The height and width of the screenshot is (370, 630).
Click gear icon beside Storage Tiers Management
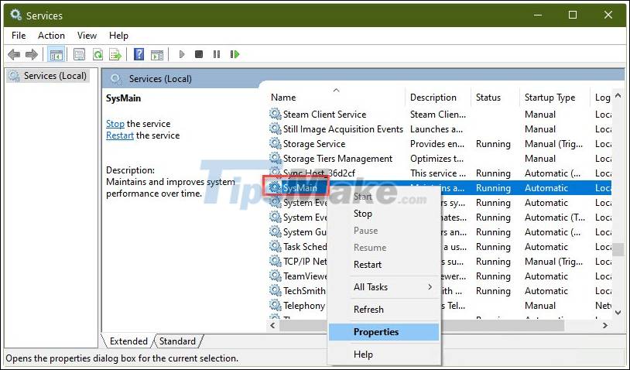tap(276, 158)
